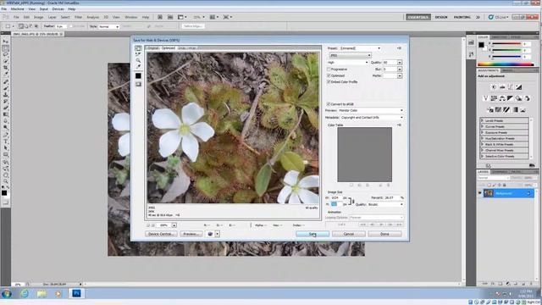Click the color spectrum ramp in Color panel
Viewport: 542px width, 305px height.
click(506, 64)
